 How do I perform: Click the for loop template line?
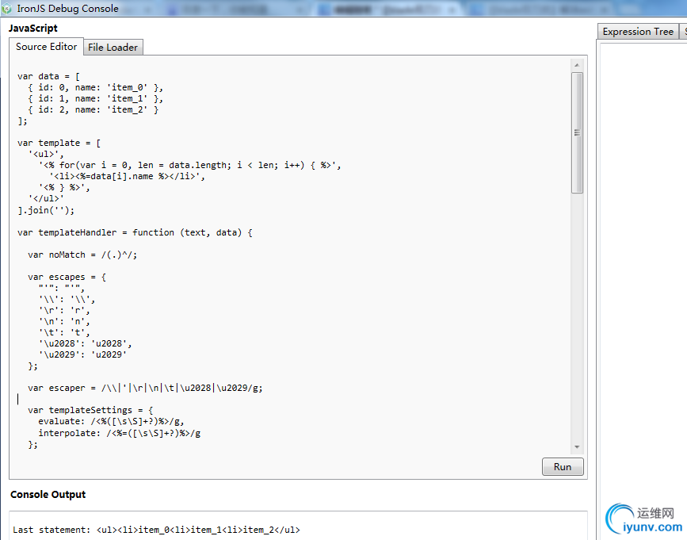pyautogui.click(x=189, y=165)
